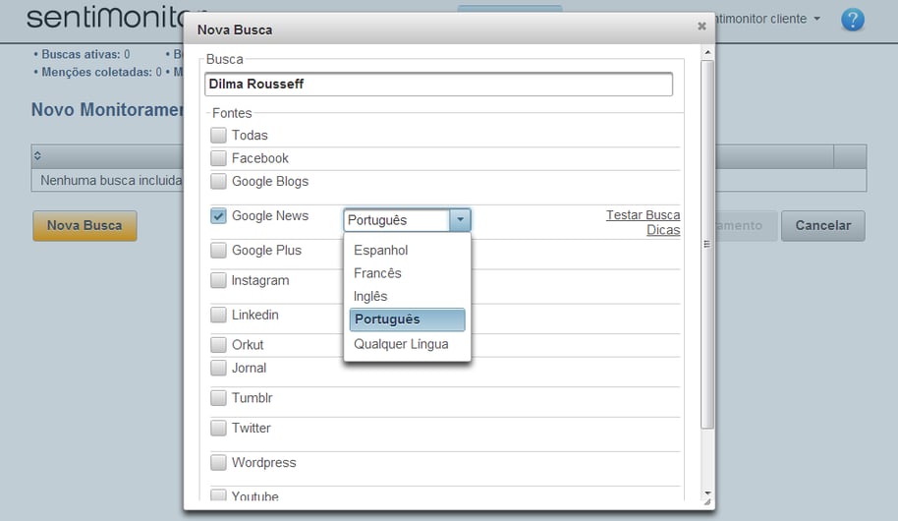This screenshot has width=898, height=521.
Task: Tick the Youtube checkbox
Action: point(218,495)
